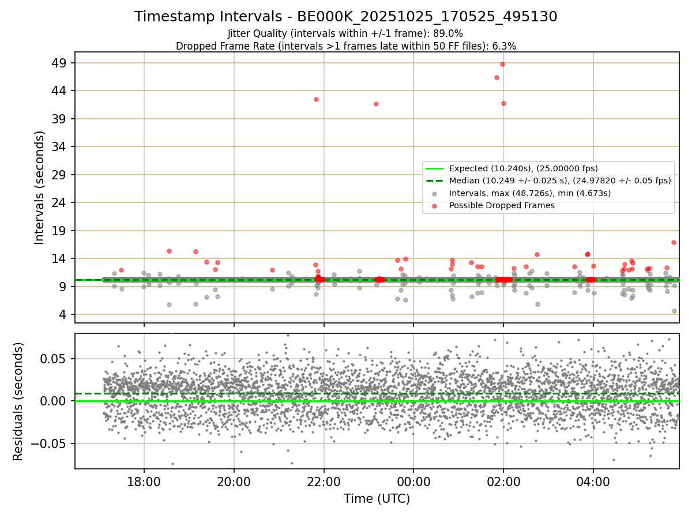692x519 pixels.
Task: Click the x-axis tick label '20:00'
Action: coord(234,481)
